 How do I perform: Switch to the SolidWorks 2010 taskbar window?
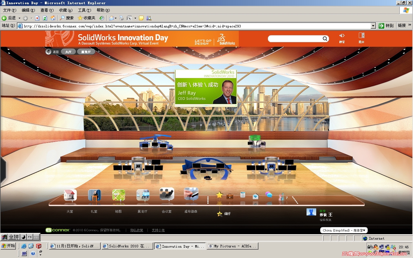(127, 246)
